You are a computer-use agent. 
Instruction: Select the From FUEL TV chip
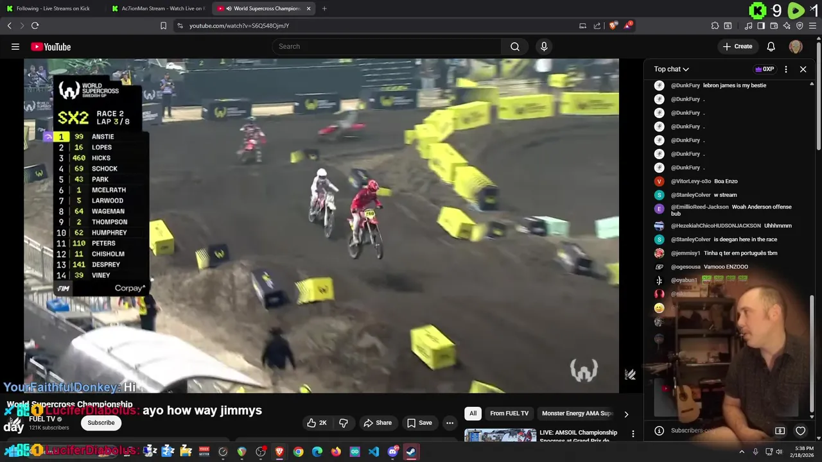[509, 413]
